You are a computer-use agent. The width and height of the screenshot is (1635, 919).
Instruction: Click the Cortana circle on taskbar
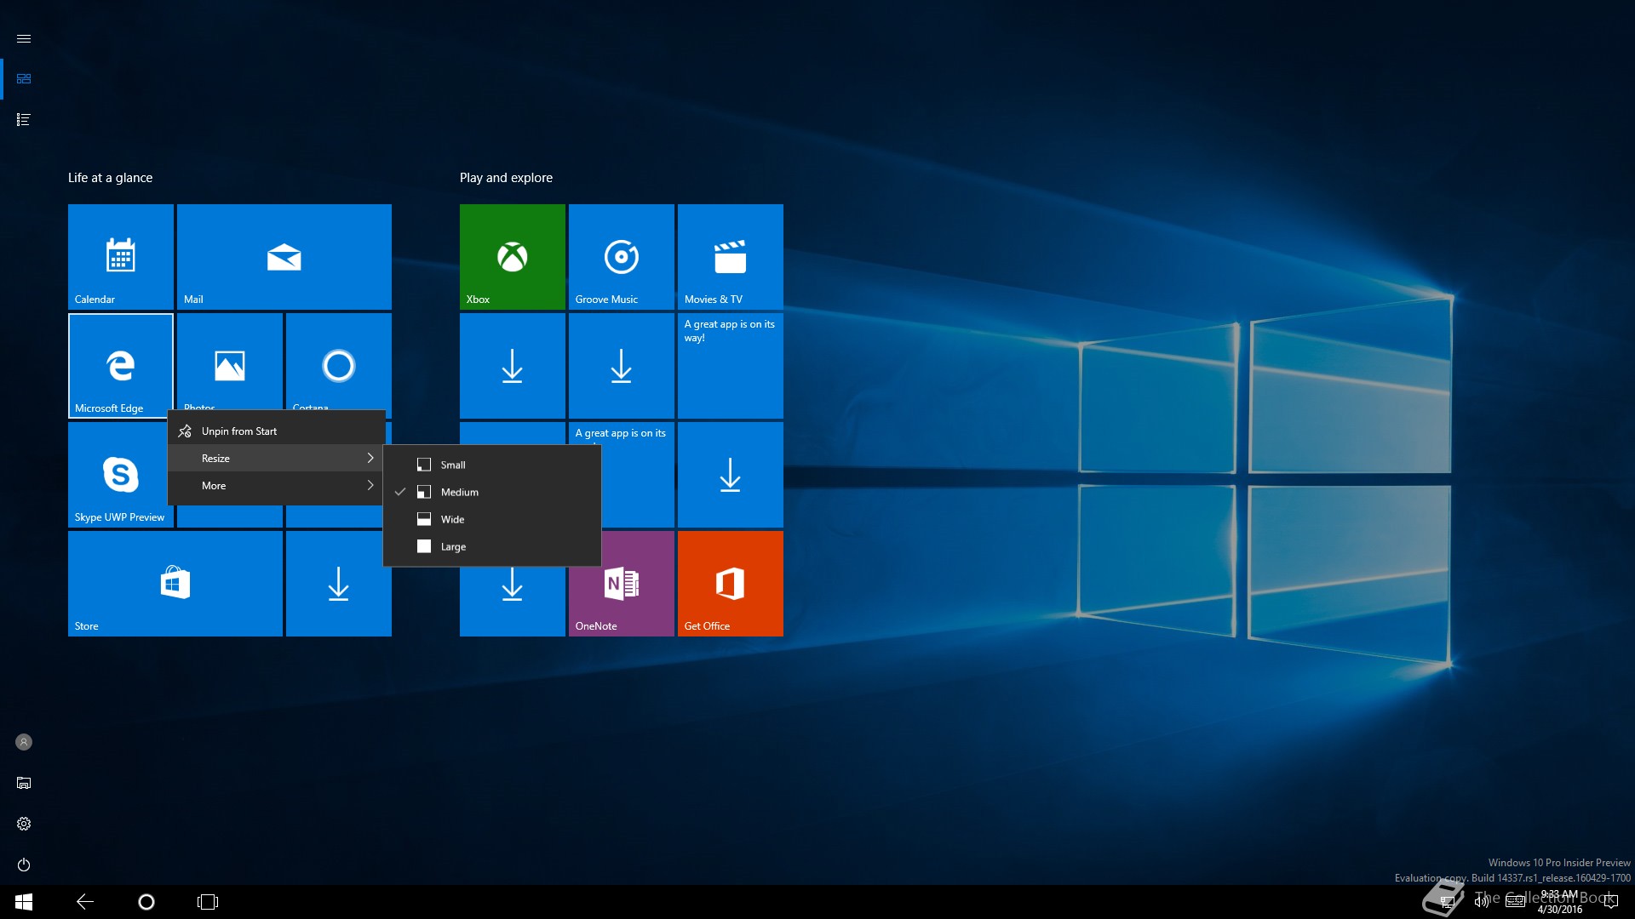(146, 902)
